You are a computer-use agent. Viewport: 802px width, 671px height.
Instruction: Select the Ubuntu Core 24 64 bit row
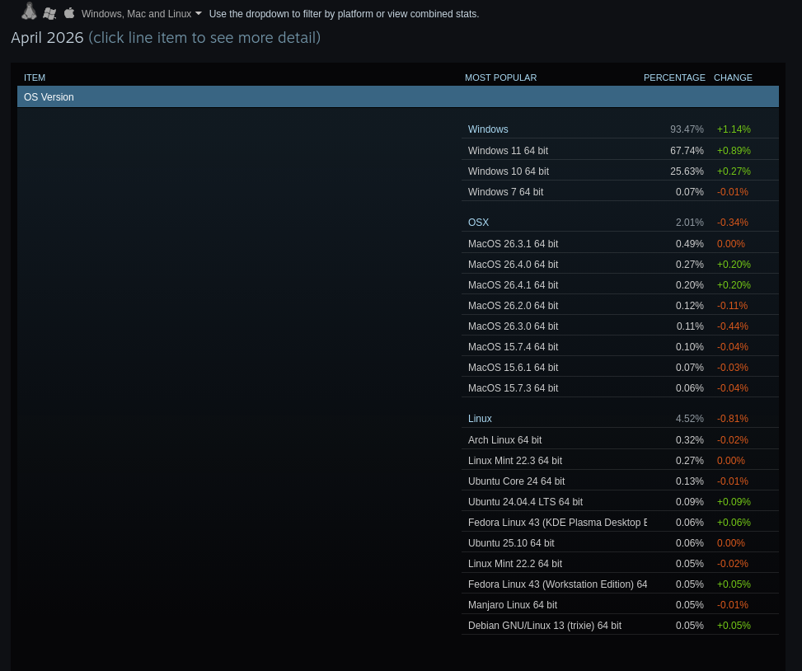click(620, 481)
